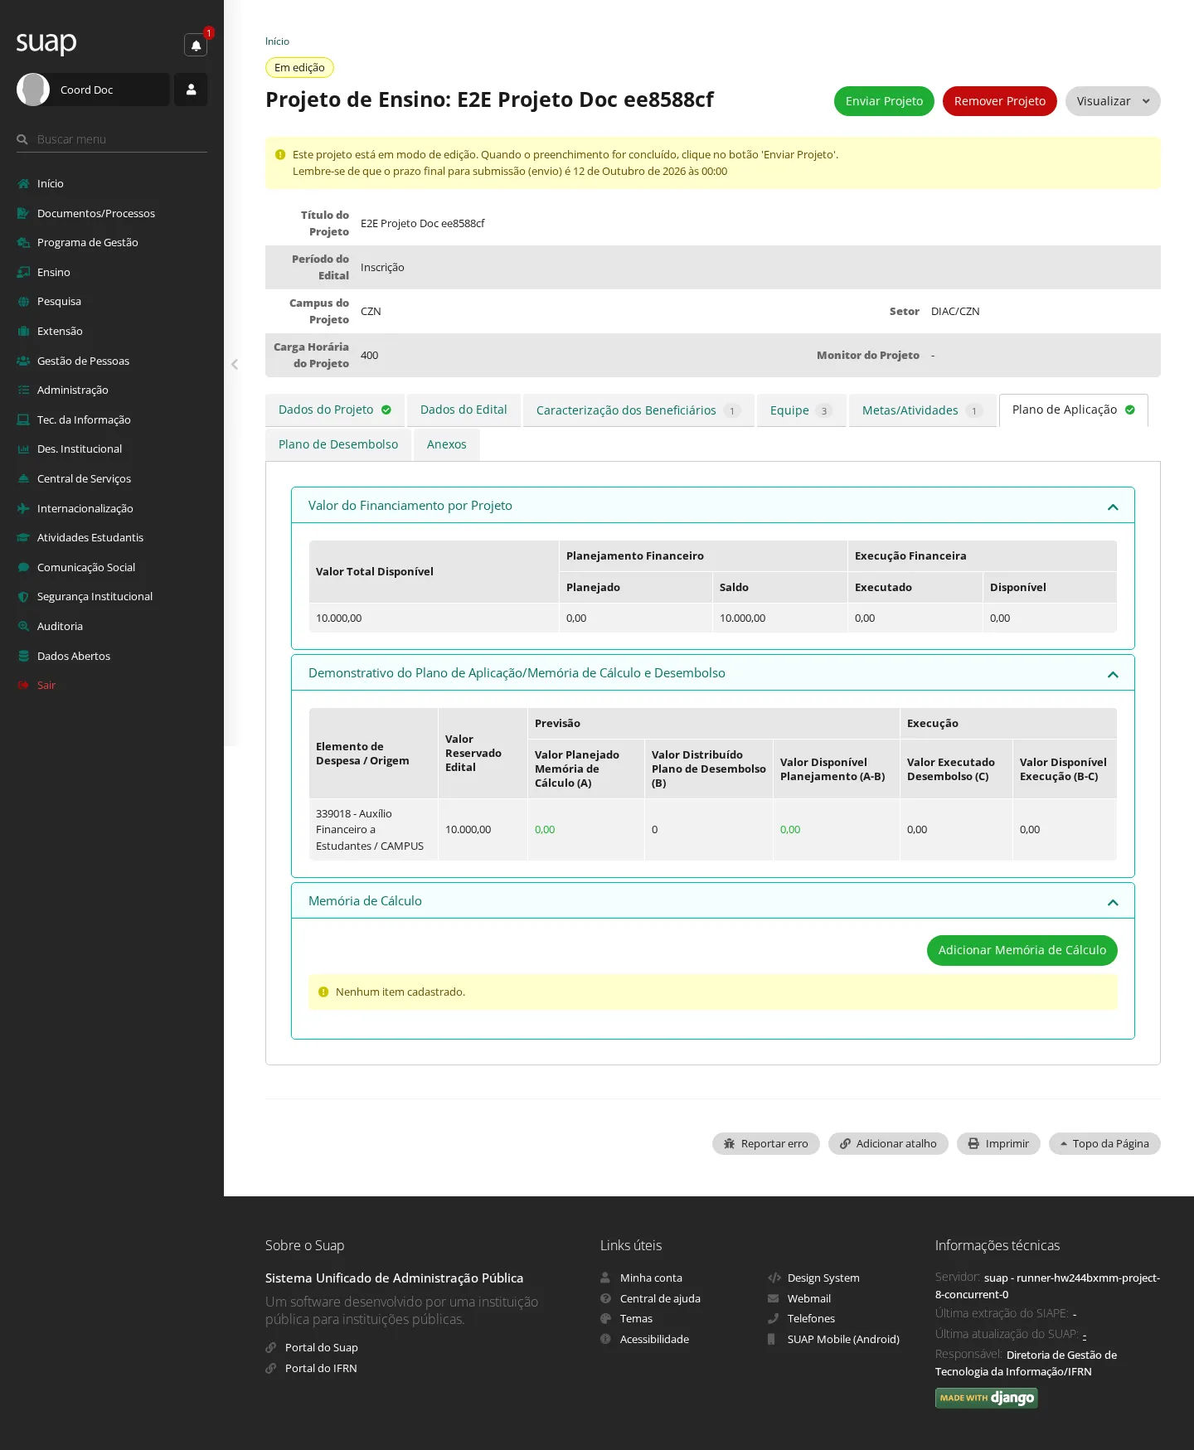Click Adicionar Memória de Cálculo button

click(x=1022, y=951)
